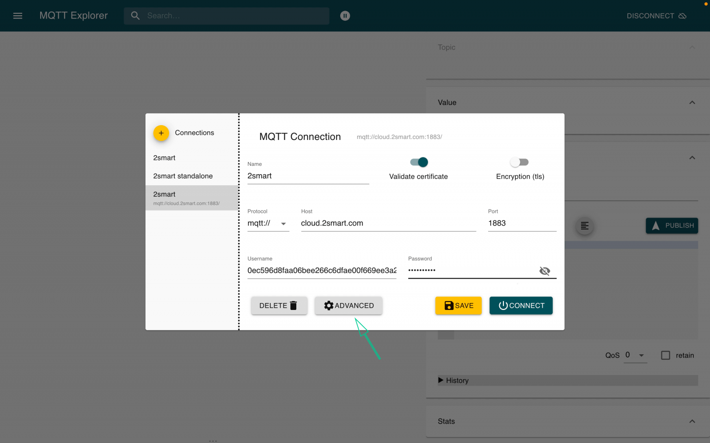Enable the Encryption (tls) toggle
This screenshot has height=443, width=710.
[519, 162]
